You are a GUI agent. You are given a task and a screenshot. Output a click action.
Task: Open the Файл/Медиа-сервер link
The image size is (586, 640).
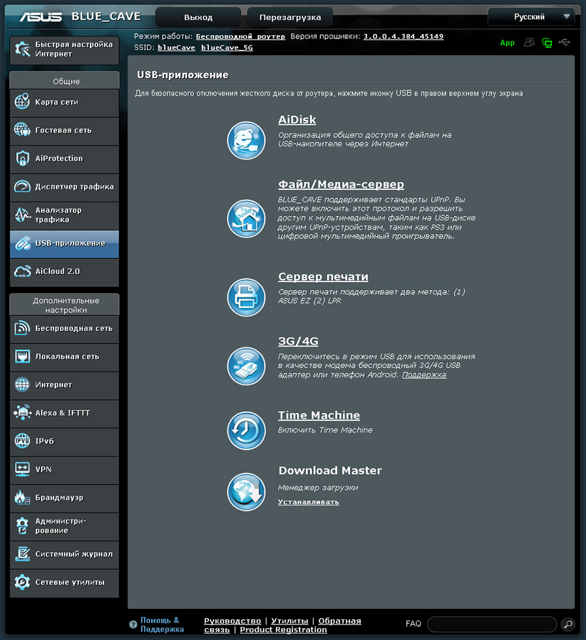(x=341, y=185)
